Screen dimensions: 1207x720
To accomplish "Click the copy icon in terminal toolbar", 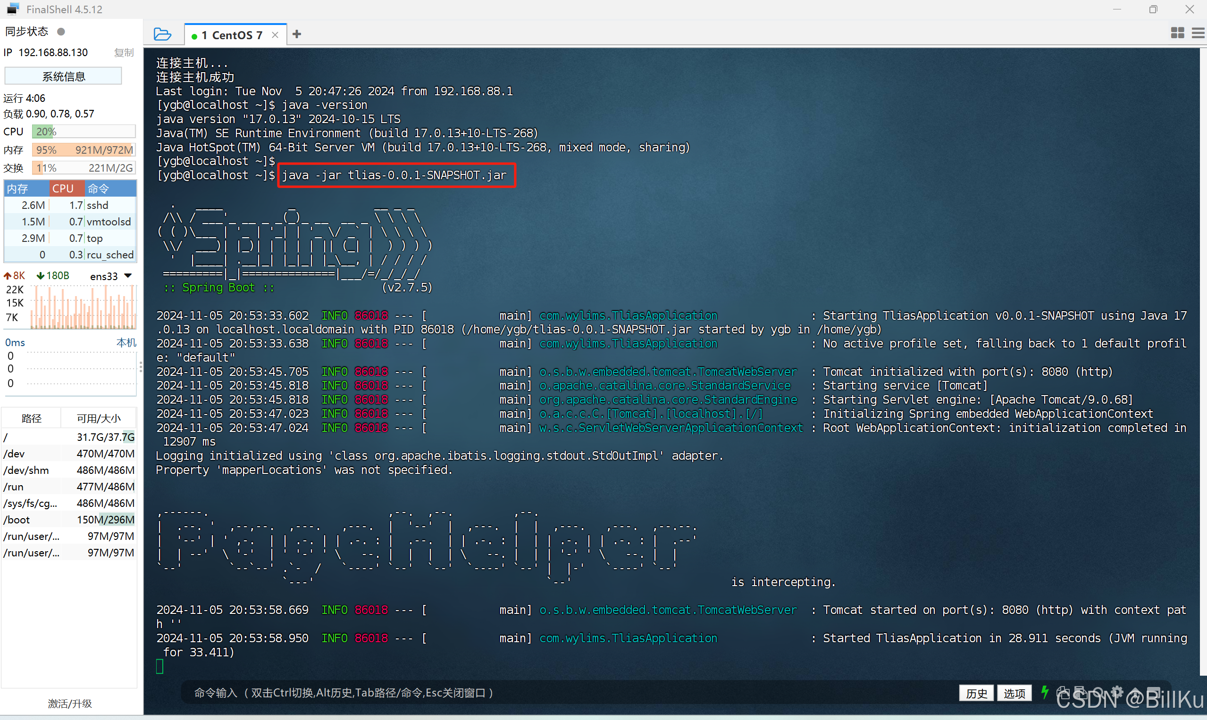I will click(x=1063, y=692).
